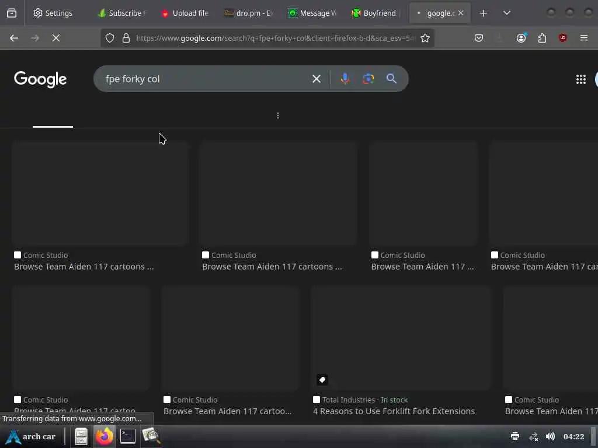Open the Google apps grid
This screenshot has width=598, height=448.
point(581,79)
